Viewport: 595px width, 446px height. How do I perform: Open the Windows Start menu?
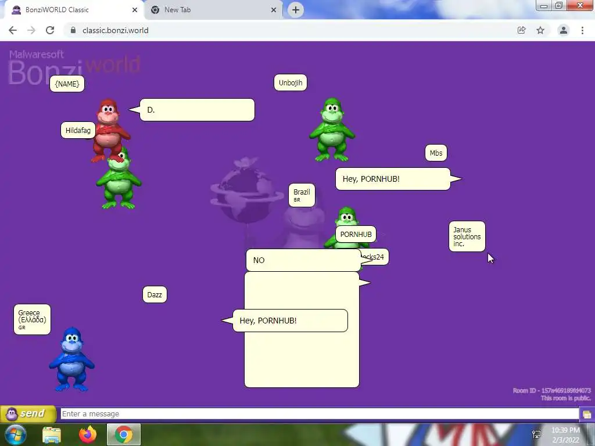click(x=15, y=434)
